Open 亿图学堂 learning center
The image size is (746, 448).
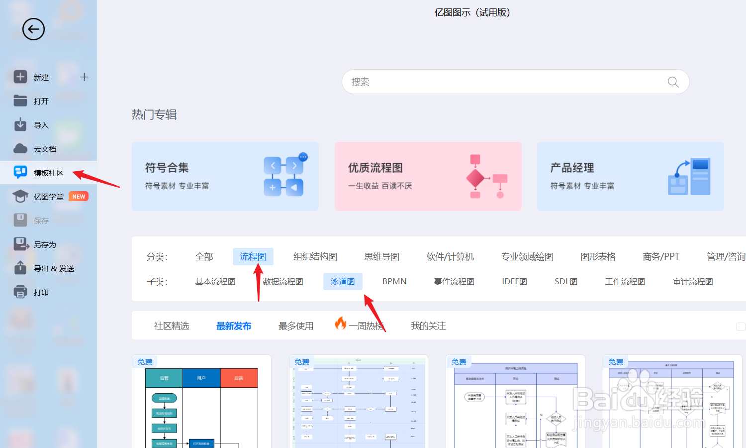pyautogui.click(x=20, y=196)
